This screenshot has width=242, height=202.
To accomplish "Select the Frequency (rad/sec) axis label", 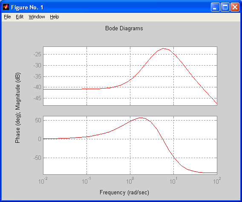I will pyautogui.click(x=124, y=193).
